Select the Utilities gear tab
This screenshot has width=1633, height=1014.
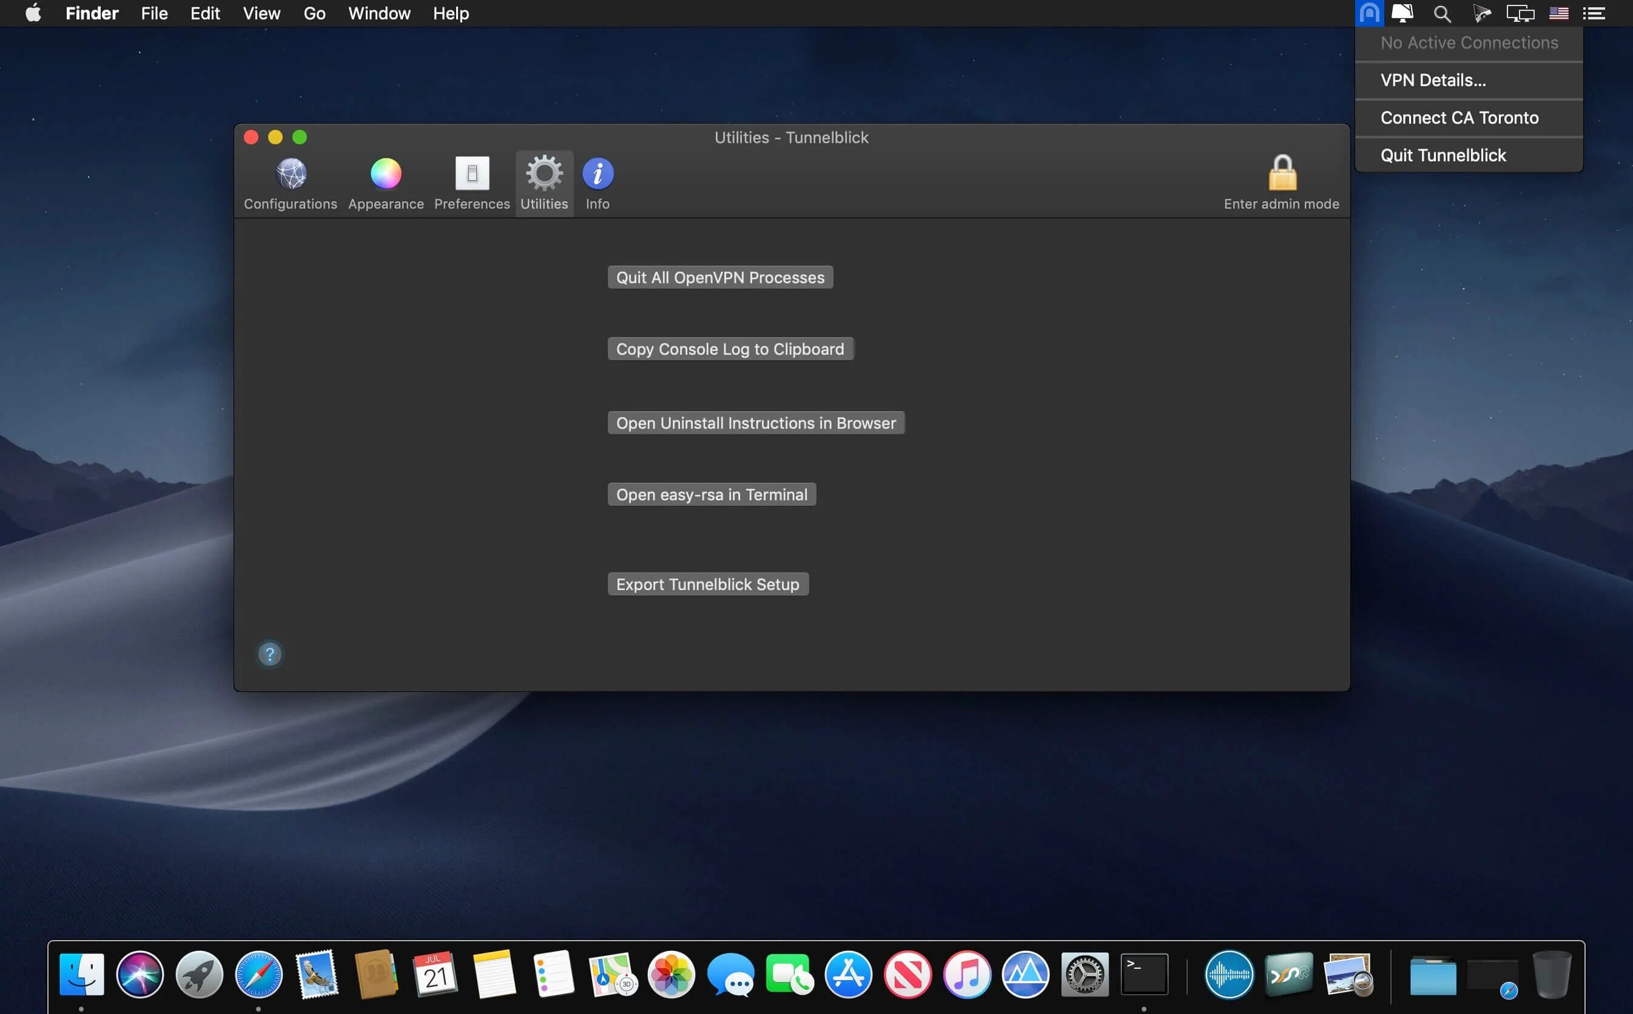point(544,183)
